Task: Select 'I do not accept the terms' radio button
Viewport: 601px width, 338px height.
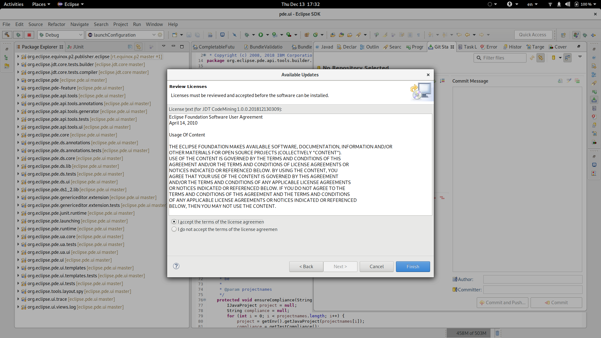Action: click(x=174, y=229)
